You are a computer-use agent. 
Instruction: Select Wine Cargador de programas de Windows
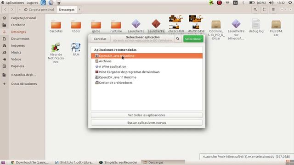coord(147,72)
